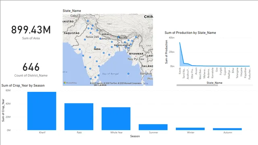Click the Haryana axis label
This screenshot has width=258, height=145.
[x=241, y=72]
